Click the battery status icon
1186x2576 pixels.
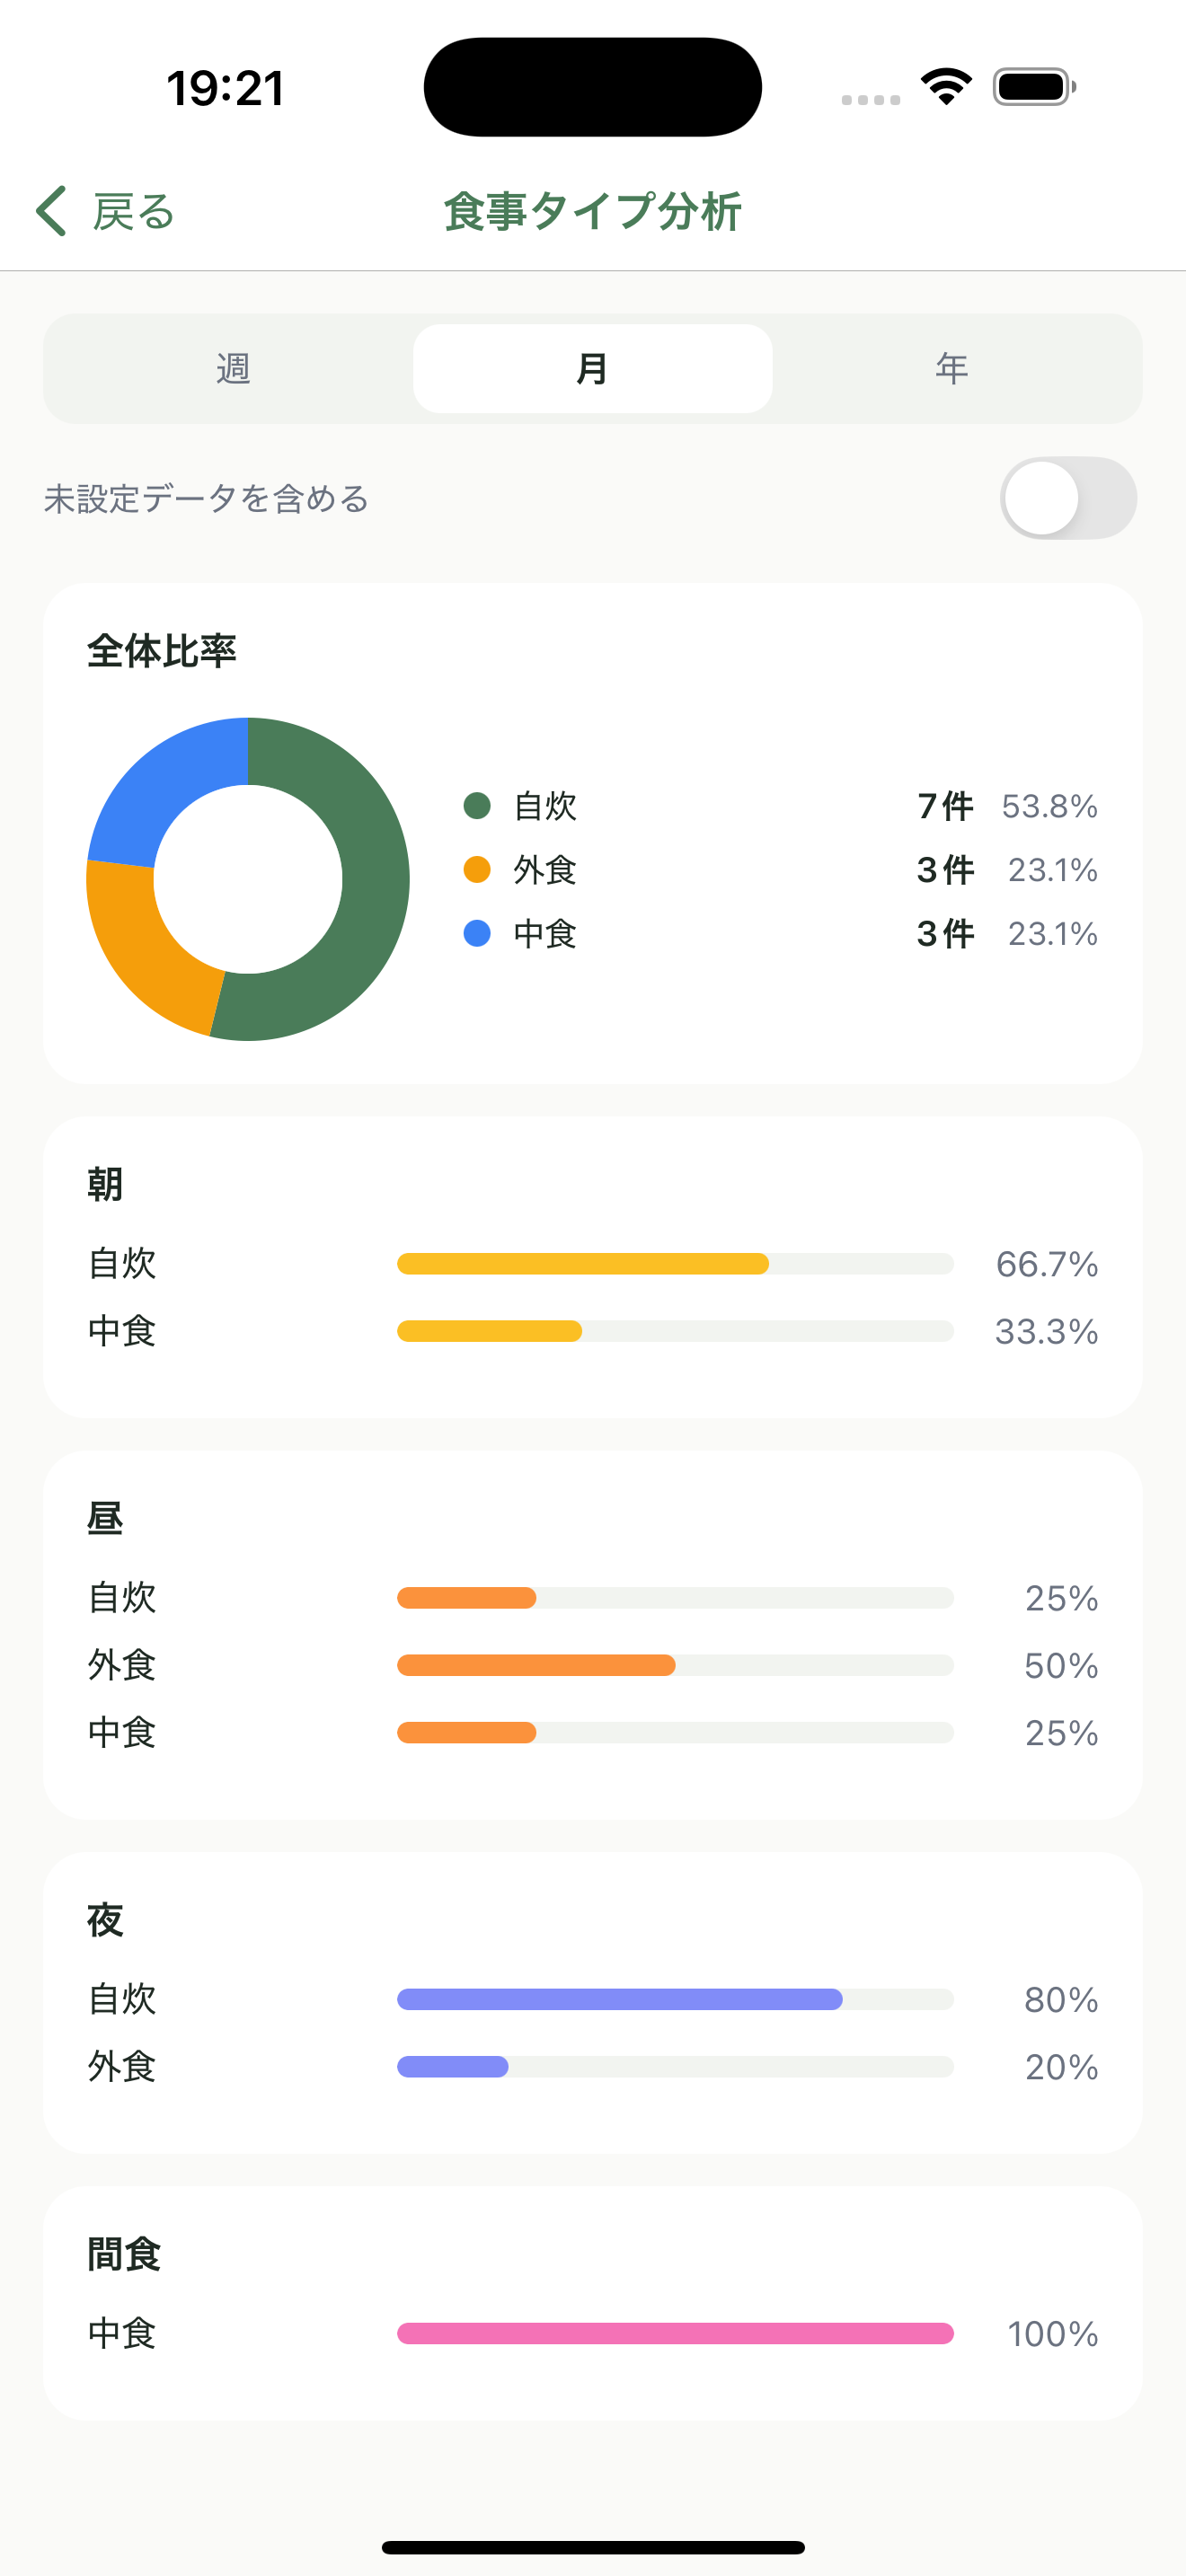click(1031, 86)
